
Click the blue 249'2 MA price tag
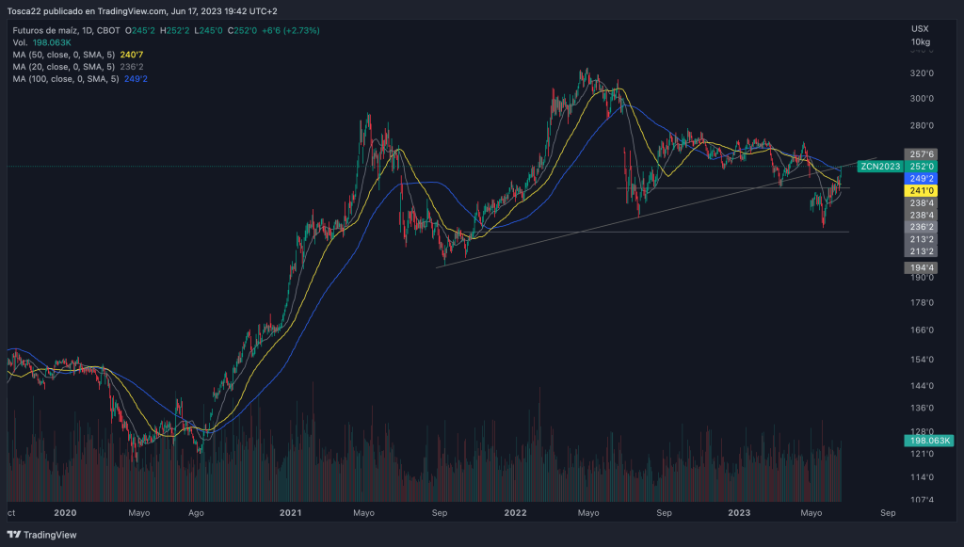(921, 178)
